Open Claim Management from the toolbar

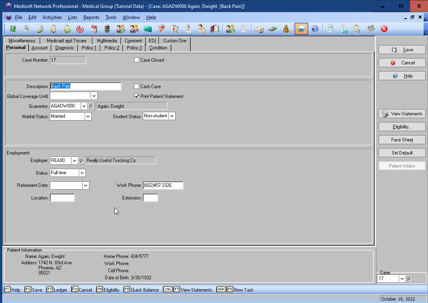tap(27, 29)
